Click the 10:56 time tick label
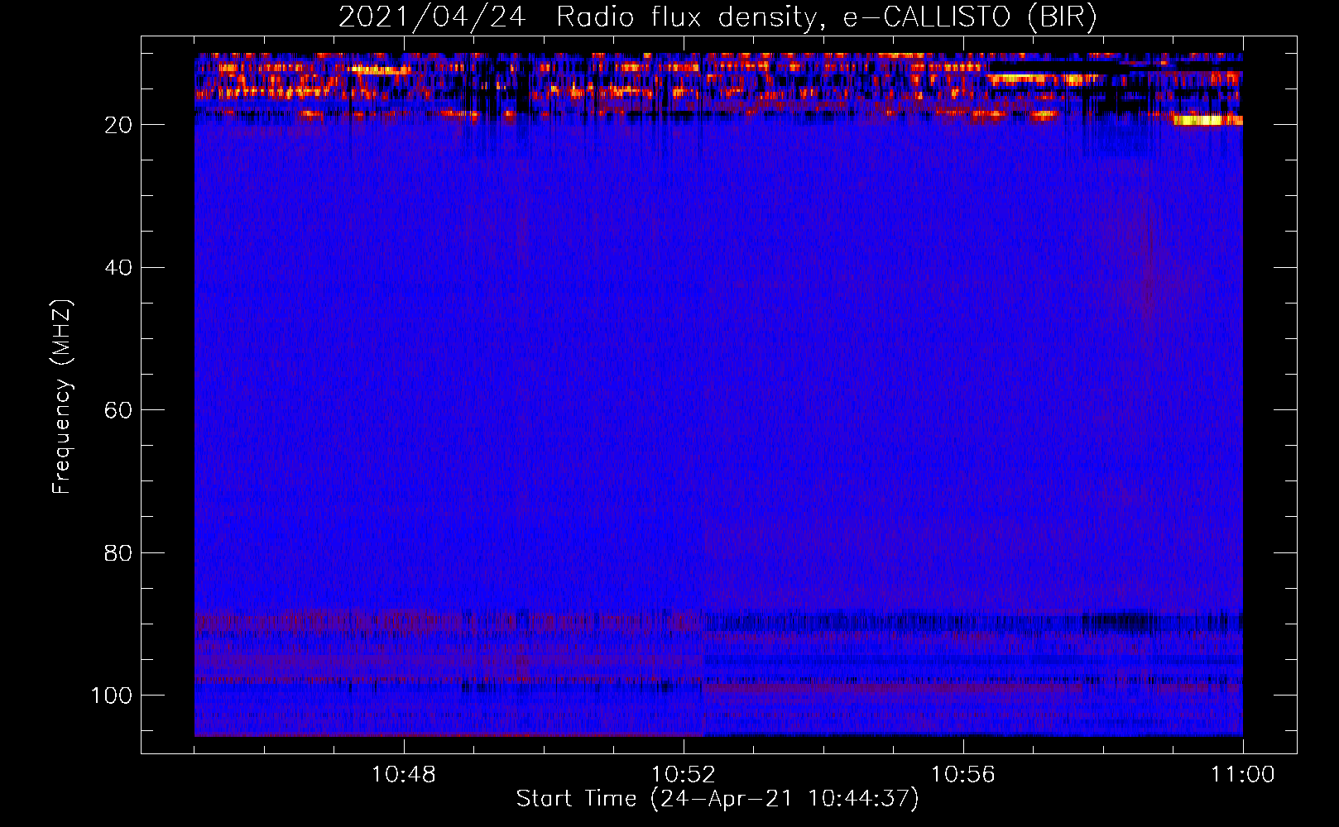Screen dimensions: 1339x827 click(x=963, y=775)
